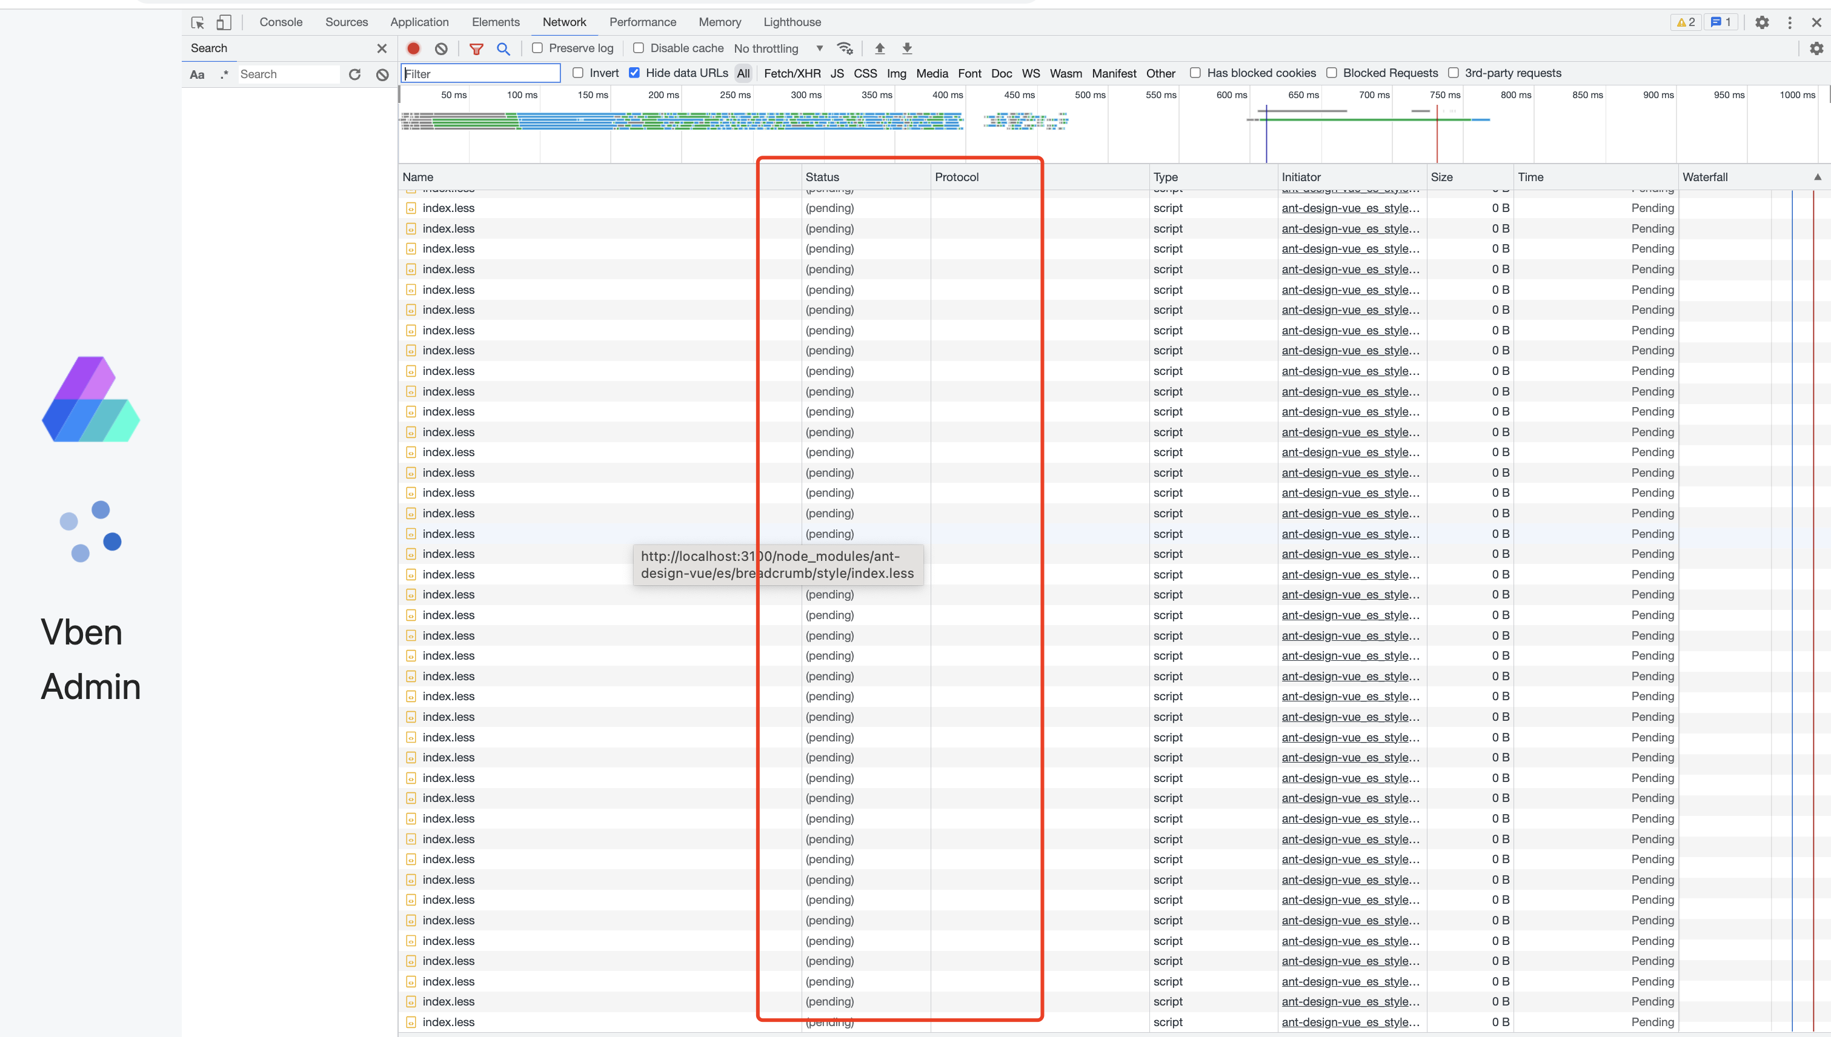The image size is (1831, 1037).
Task: Enable Disable cache checkbox
Action: tap(639, 48)
